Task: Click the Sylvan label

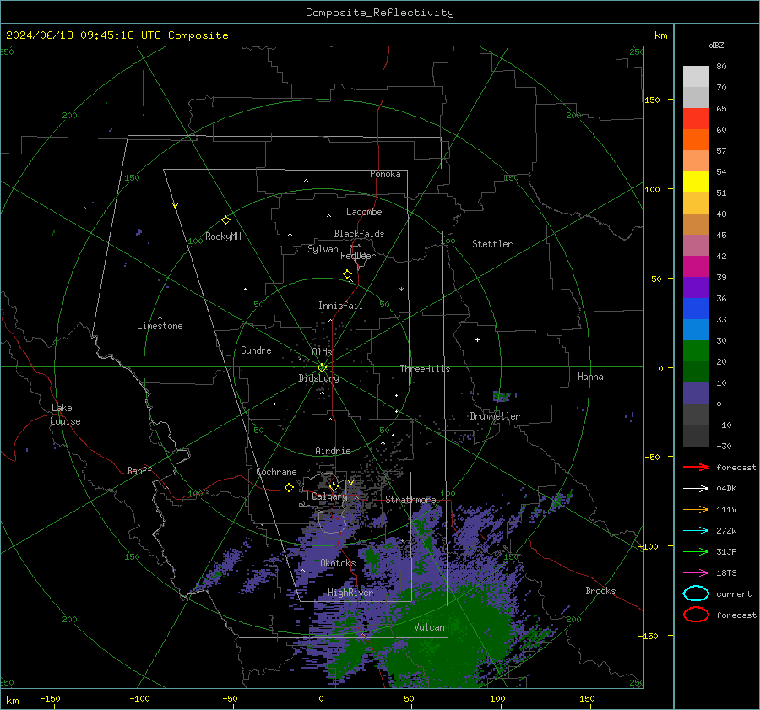Action: [323, 249]
